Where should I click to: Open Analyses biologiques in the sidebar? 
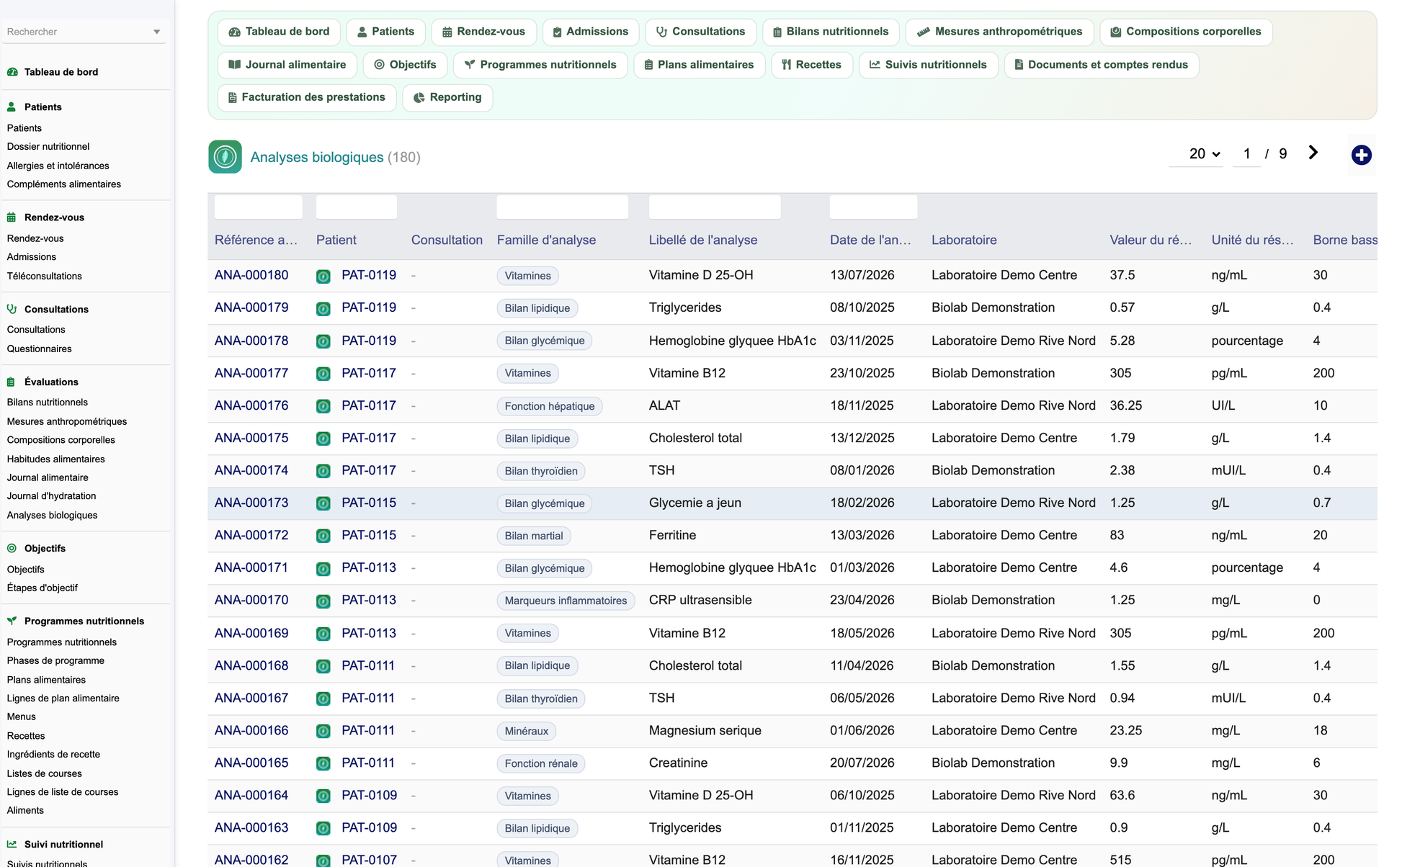(52, 515)
